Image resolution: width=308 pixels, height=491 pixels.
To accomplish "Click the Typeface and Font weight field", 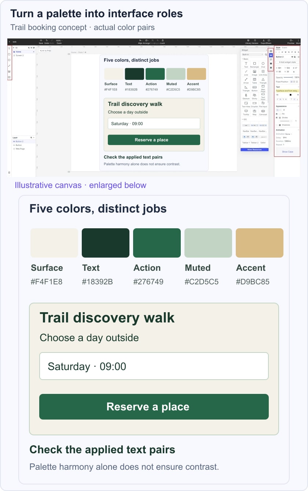I will pos(287,91).
